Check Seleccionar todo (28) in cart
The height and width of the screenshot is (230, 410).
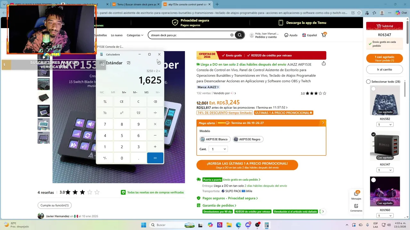pos(368,81)
